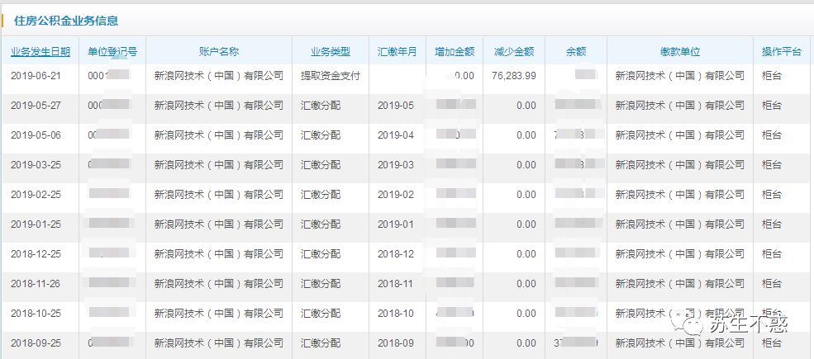This screenshot has width=814, height=359.
Task: Click the 余额 column header
Action: coord(576,52)
